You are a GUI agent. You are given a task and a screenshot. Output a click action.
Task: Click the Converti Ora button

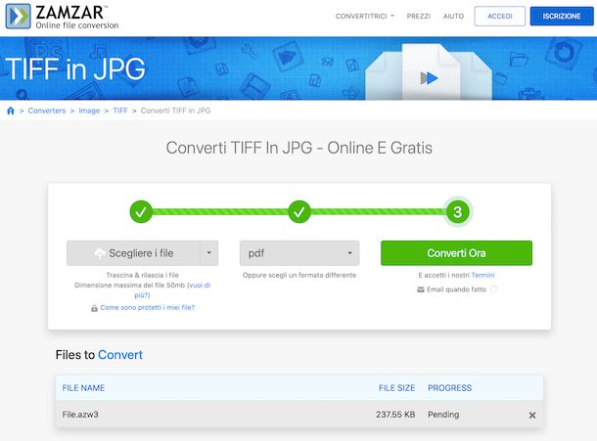point(456,253)
